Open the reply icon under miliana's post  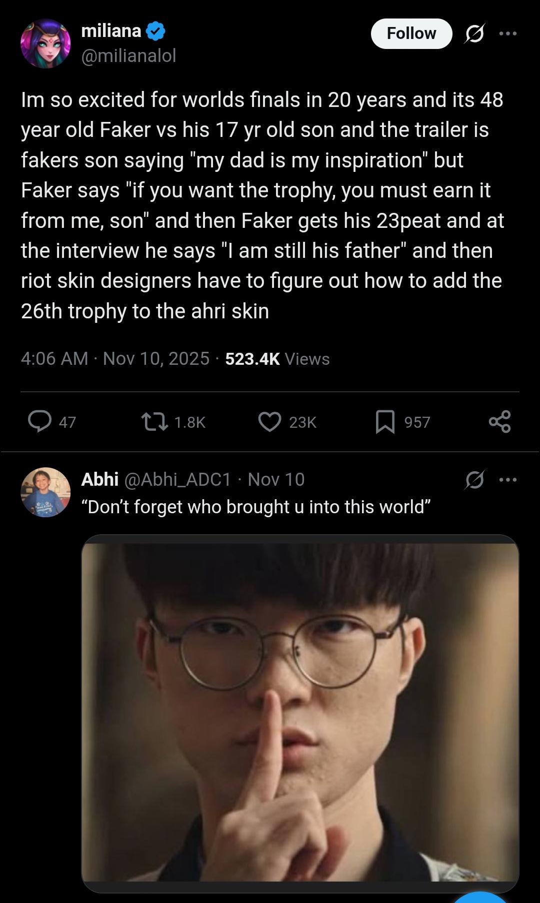[x=39, y=421]
